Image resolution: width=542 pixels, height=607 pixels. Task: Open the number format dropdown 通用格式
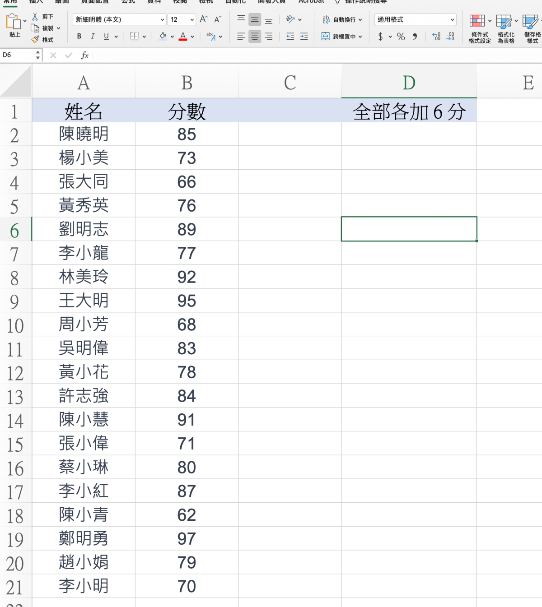coord(415,19)
